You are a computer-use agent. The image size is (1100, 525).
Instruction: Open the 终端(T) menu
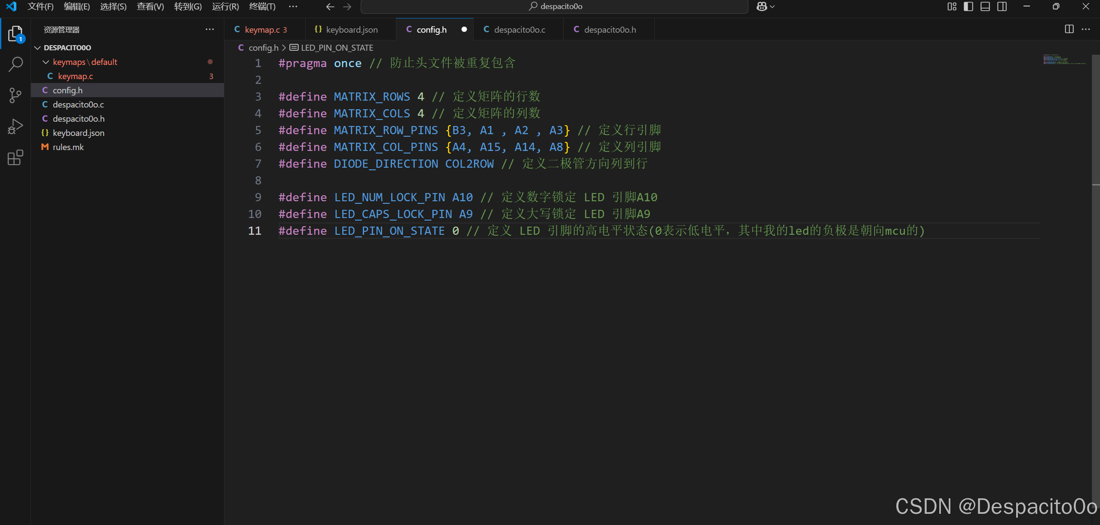pos(262,6)
